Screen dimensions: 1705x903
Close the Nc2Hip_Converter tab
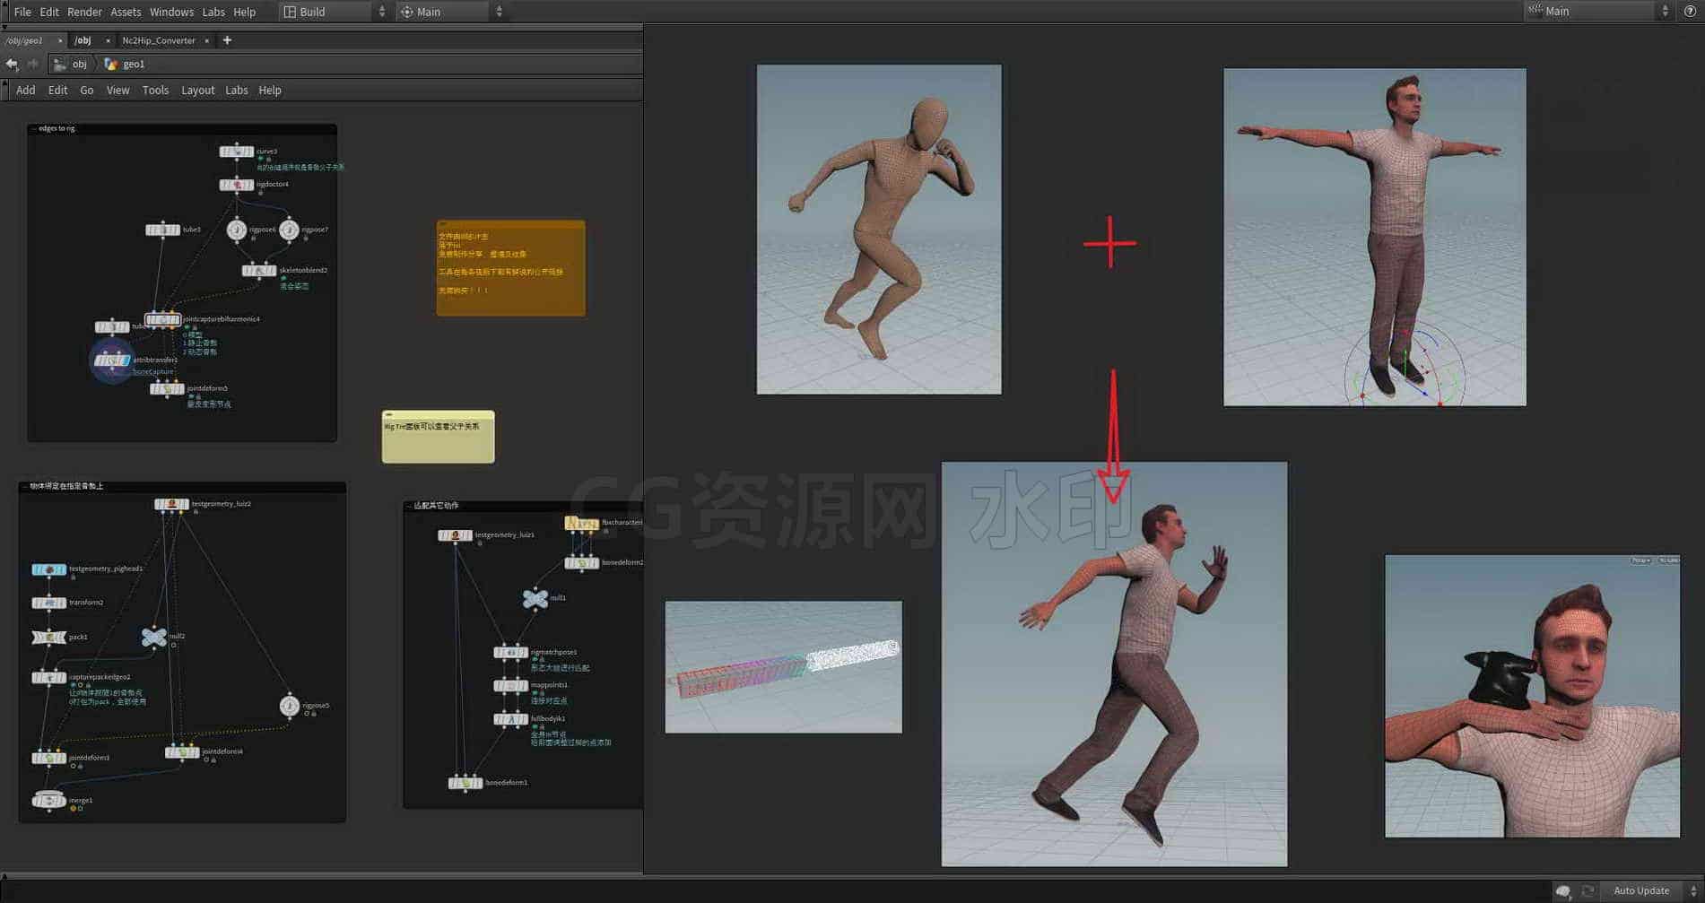pos(206,40)
